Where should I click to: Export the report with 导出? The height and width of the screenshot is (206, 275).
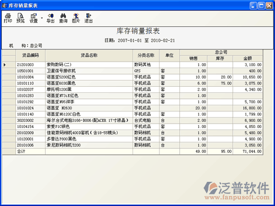click(x=51, y=18)
